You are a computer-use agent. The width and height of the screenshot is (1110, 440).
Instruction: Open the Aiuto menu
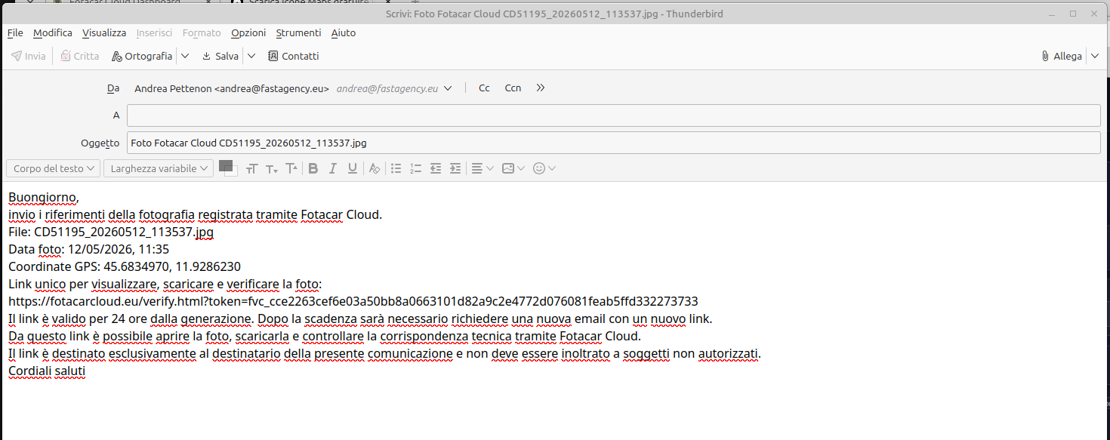coord(344,32)
